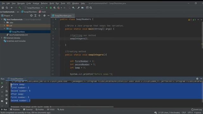Open the Build tool window
This screenshot has height=114, width=203.
61,110
